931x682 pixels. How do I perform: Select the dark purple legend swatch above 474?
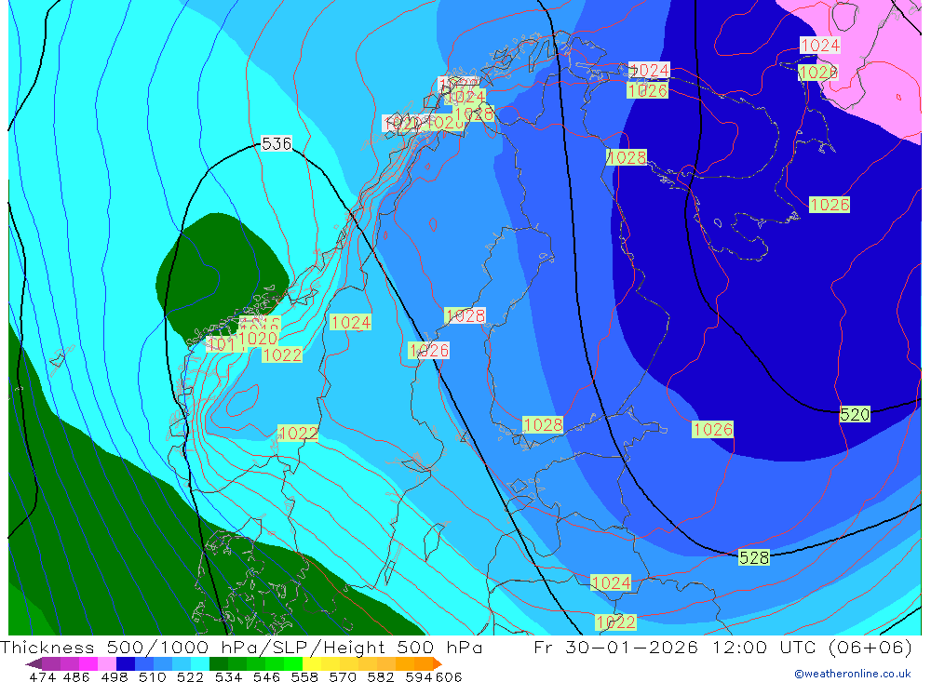tap(51, 663)
